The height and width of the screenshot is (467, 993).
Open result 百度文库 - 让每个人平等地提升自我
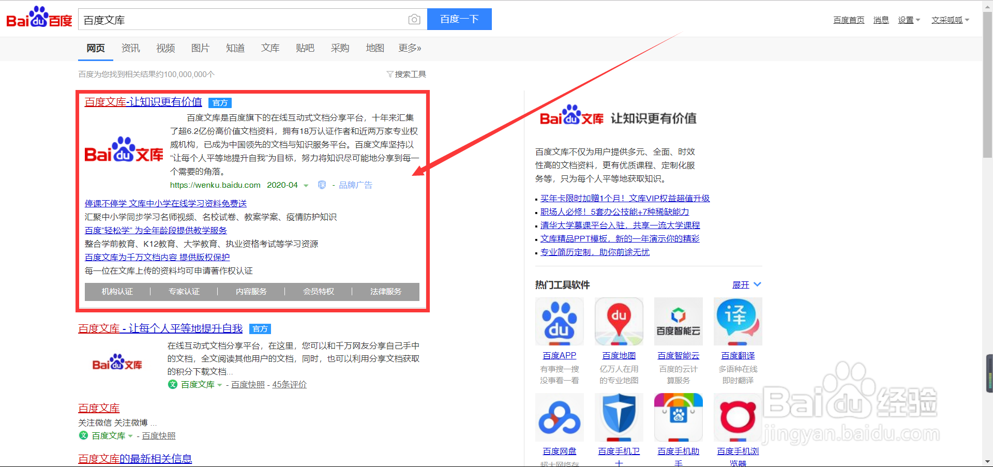point(160,328)
